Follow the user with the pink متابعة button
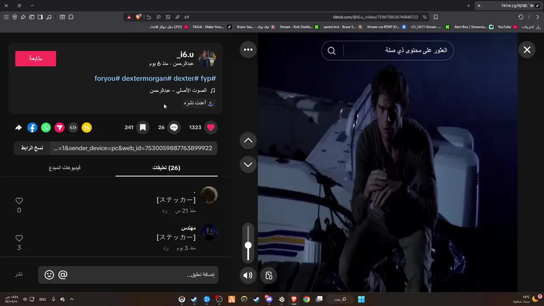Viewport: 544px width, 306px height. pyautogui.click(x=36, y=59)
